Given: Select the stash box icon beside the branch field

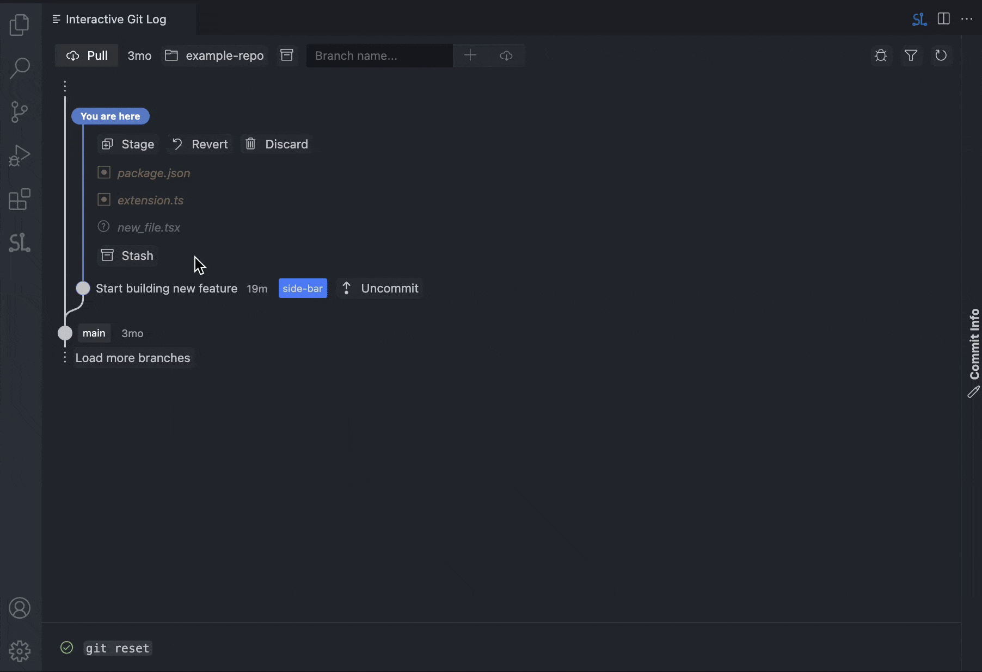Looking at the screenshot, I should point(287,55).
